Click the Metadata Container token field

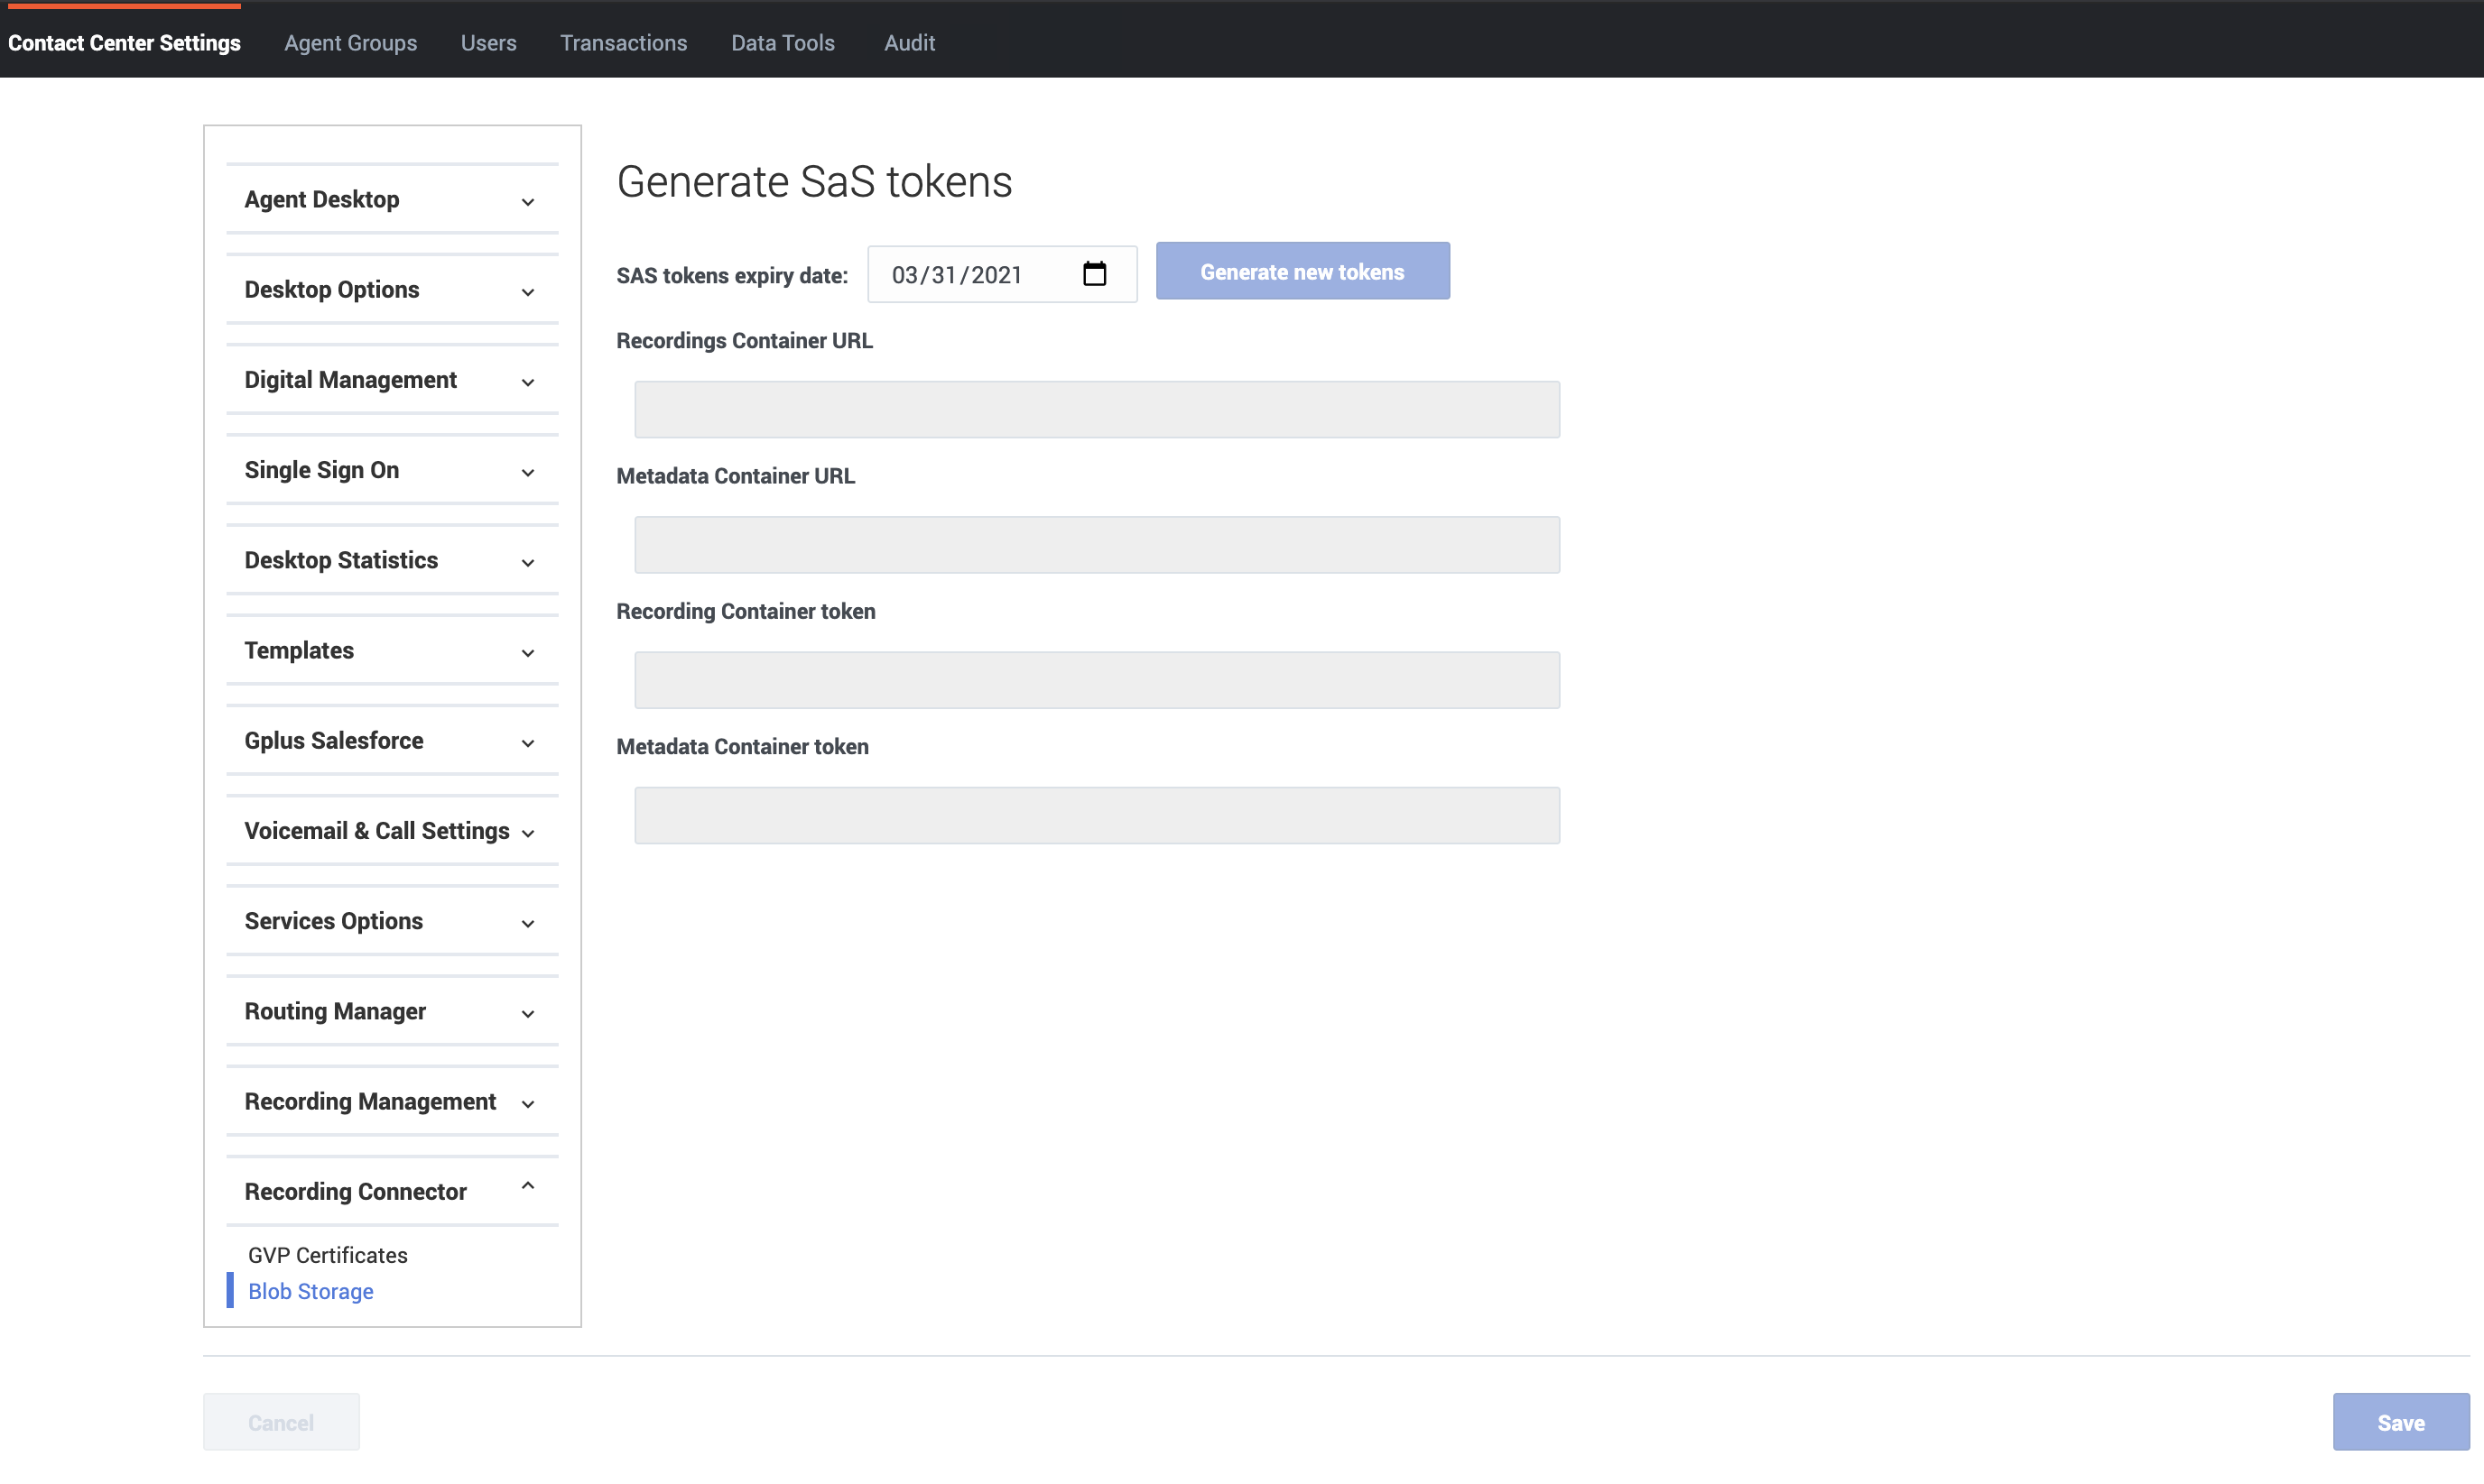[1097, 815]
